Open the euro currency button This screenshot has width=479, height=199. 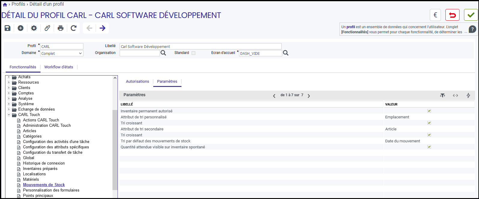coord(436,15)
